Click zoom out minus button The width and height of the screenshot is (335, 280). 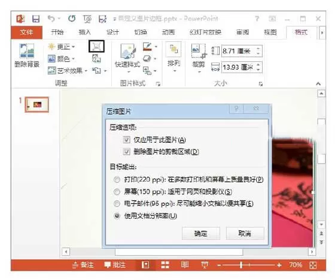coord(218,266)
